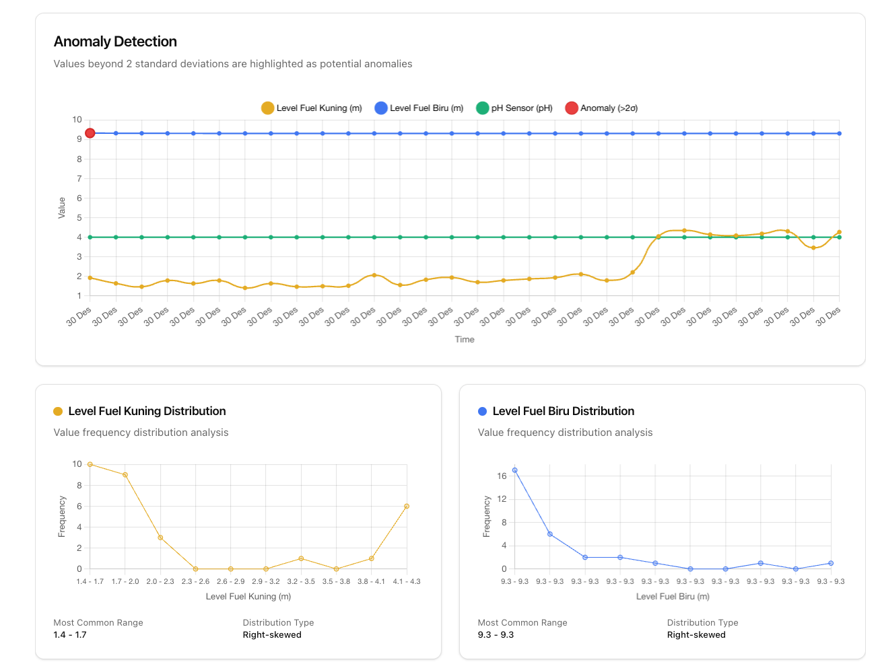Click the red Anomaly legend color circle
Screen dimensions: 880x666
tap(572, 108)
